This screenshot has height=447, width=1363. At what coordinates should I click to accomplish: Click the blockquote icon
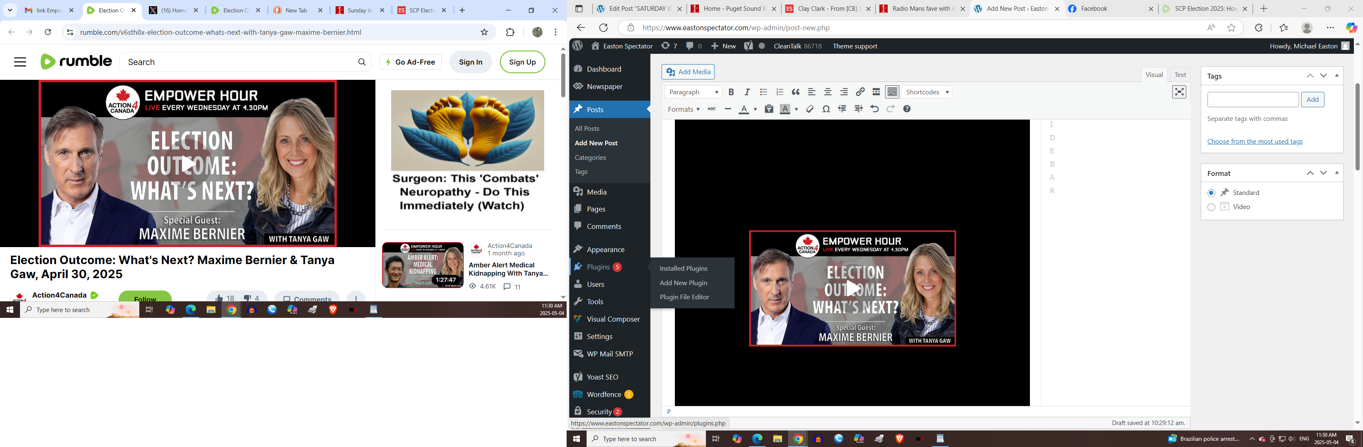click(795, 92)
